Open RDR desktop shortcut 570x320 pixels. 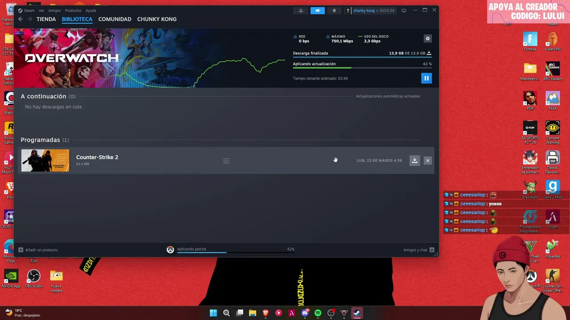click(530, 101)
